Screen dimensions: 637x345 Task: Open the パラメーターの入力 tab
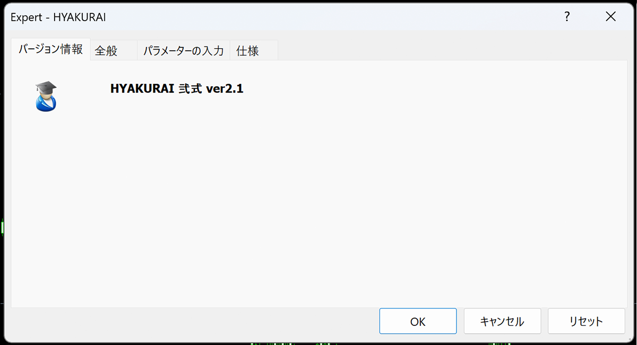(184, 51)
